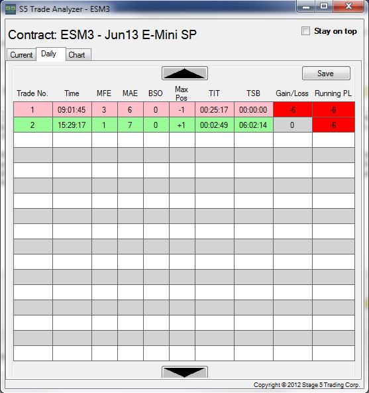Click the time cell 15:29:17
The image size is (369, 393).
[x=72, y=125]
